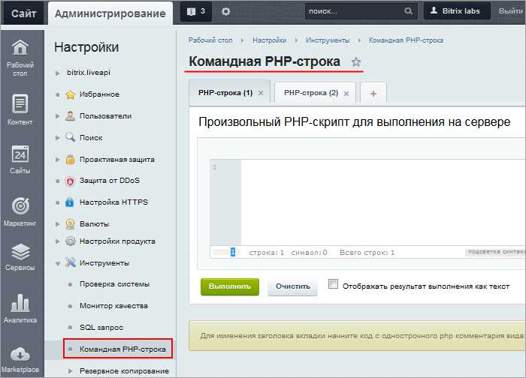Image resolution: width=526 pixels, height=378 pixels.
Task: Open Монитор качества menu item
Action: point(113,306)
